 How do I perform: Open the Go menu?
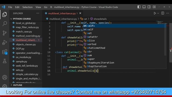(45, 7)
